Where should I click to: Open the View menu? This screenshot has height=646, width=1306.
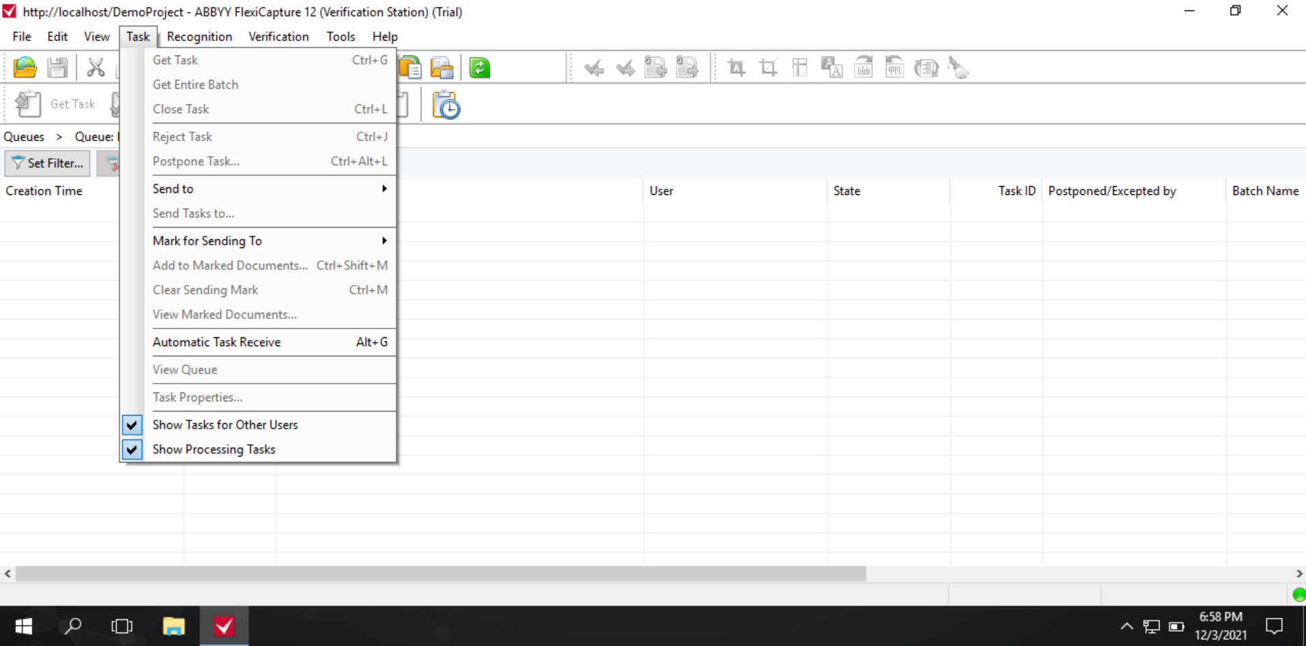[x=97, y=37]
